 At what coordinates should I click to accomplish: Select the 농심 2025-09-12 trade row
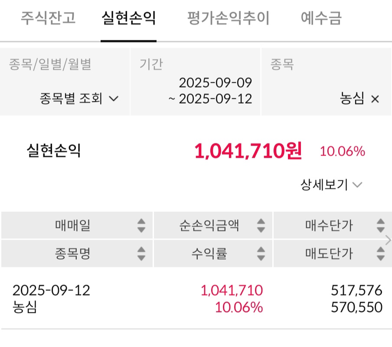point(195,298)
